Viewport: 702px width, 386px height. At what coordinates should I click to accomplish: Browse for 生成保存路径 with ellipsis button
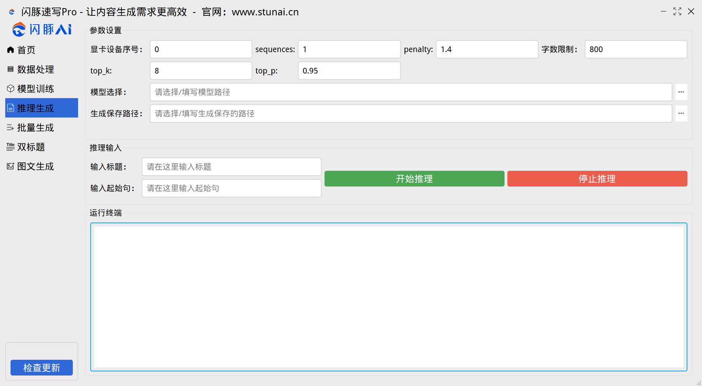(x=681, y=113)
